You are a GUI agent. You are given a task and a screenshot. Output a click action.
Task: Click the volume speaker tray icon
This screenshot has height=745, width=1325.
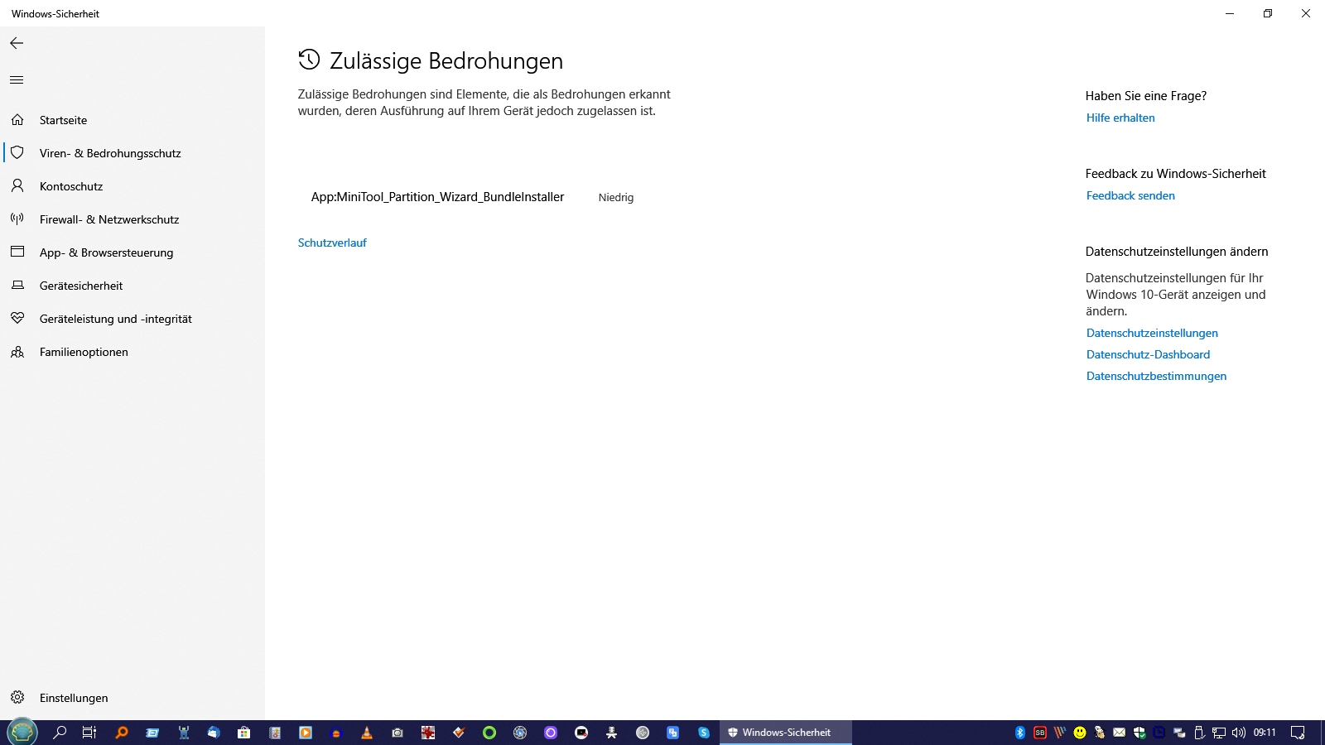pyautogui.click(x=1239, y=733)
